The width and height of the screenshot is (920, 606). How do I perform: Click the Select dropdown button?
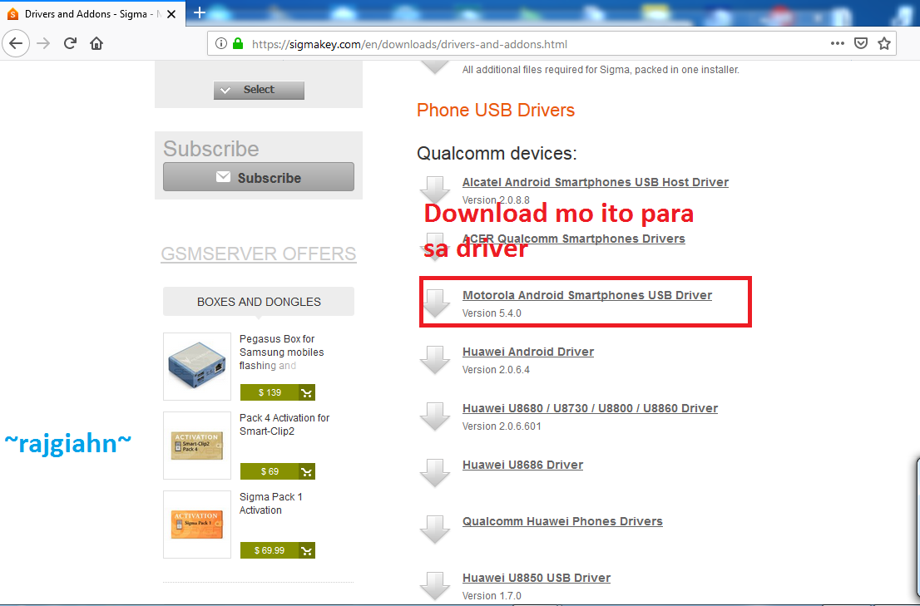(259, 90)
